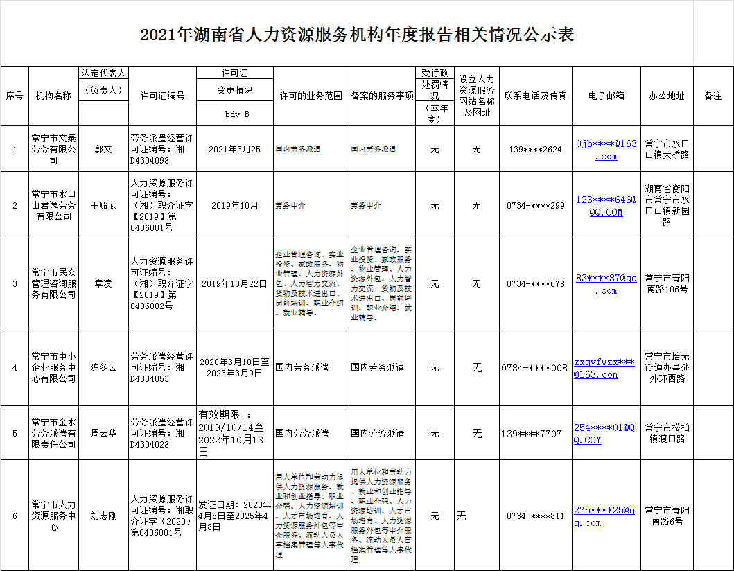Select date cell 2021年3月25
This screenshot has height=571, width=734.
(x=234, y=149)
